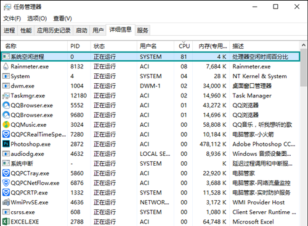Sort by the 名称 column header

click(34, 46)
